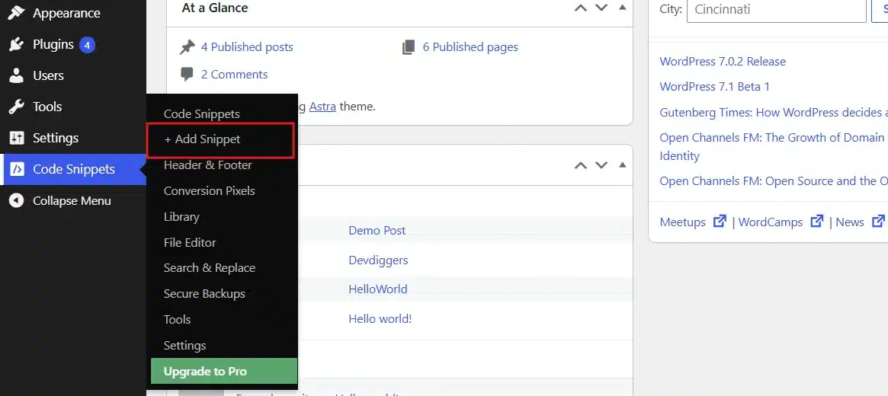Image resolution: width=888 pixels, height=396 pixels.
Task: Open the Appearance menu icon
Action: [x=17, y=12]
